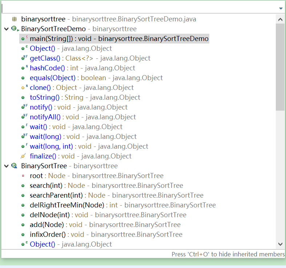Select wait(long) : void entry
This screenshot has width=286, height=268.
tap(83, 137)
